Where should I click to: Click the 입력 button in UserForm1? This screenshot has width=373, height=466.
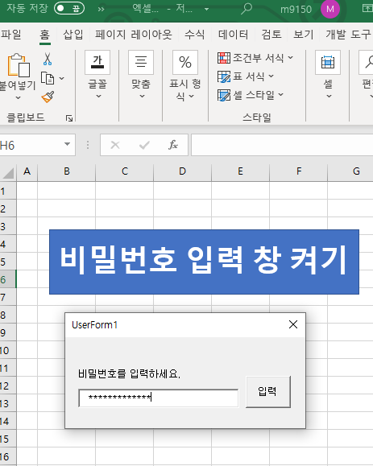point(268,392)
